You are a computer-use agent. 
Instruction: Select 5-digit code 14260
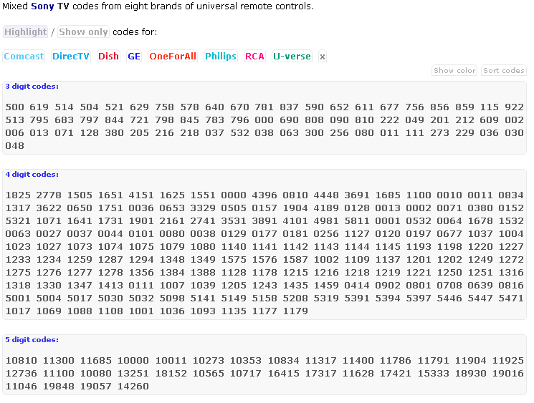pos(133,387)
